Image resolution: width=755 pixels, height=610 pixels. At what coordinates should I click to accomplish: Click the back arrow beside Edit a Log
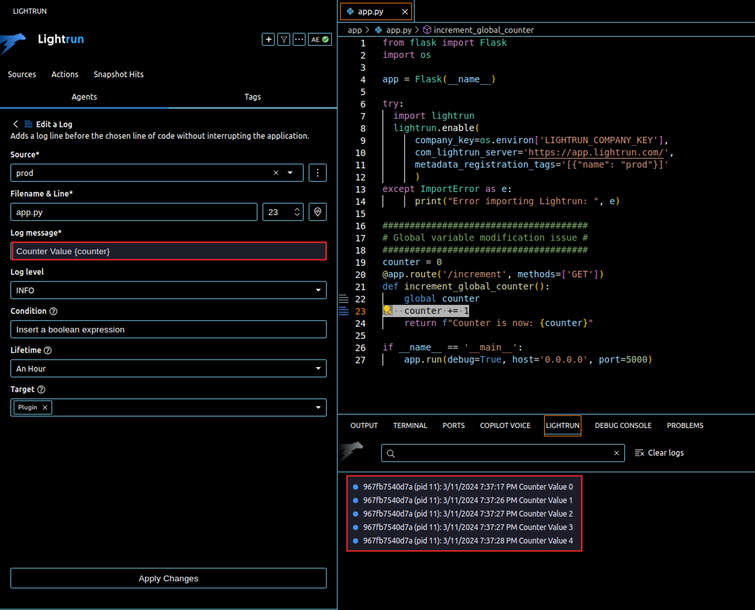pyautogui.click(x=15, y=124)
